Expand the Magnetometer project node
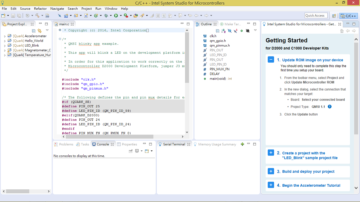The width and height of the screenshot is (360, 202). (5, 51)
